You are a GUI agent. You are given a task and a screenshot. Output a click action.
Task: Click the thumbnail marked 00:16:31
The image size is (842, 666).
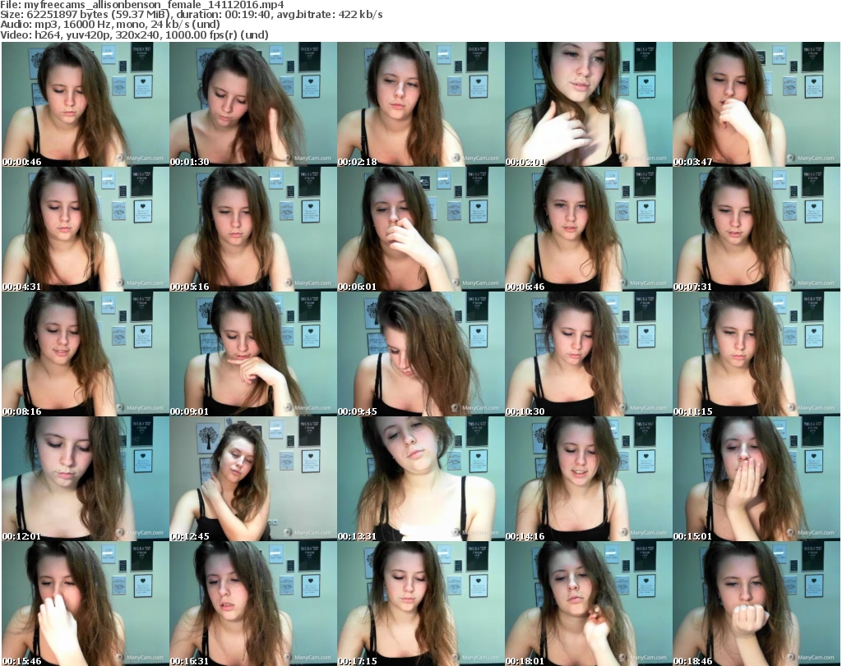coord(252,604)
